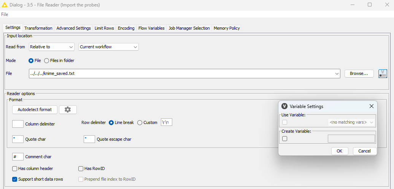394x189 pixels.
Task: Confirm Variable Settings with OK
Action: pos(340,151)
